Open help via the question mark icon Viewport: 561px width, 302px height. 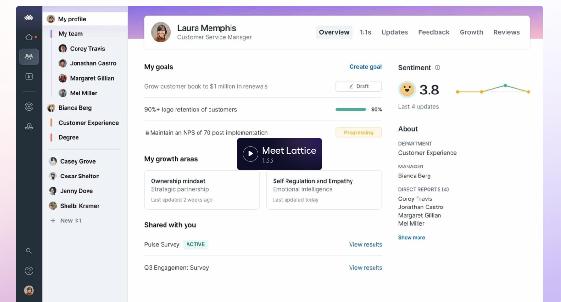click(x=28, y=271)
